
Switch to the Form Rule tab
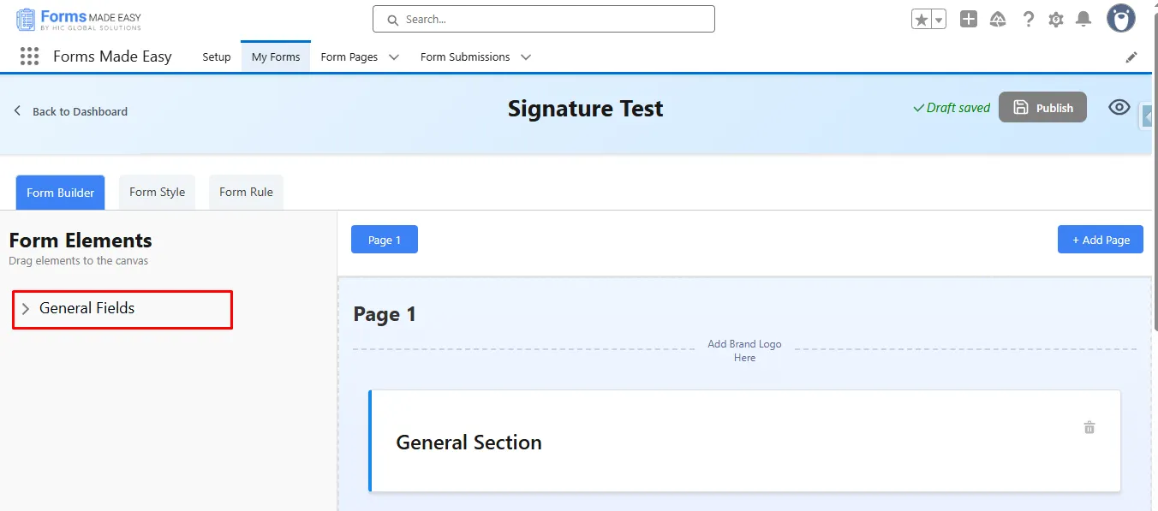click(246, 193)
